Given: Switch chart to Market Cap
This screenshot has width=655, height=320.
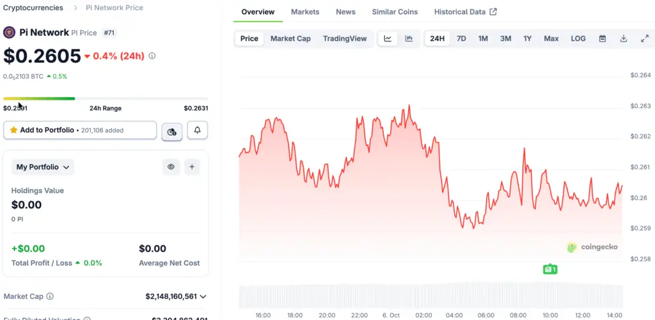Looking at the screenshot, I should tap(290, 38).
